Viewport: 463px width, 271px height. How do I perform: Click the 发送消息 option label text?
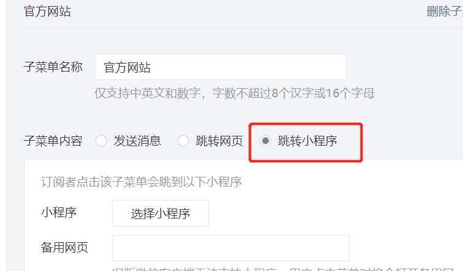click(137, 141)
